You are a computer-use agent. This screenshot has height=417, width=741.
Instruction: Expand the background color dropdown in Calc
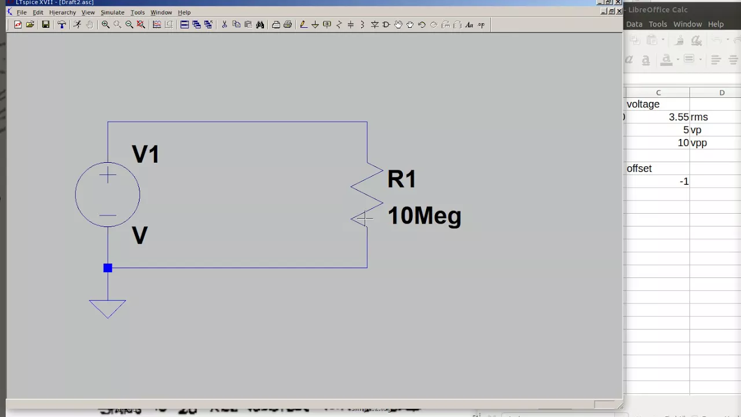(x=700, y=59)
